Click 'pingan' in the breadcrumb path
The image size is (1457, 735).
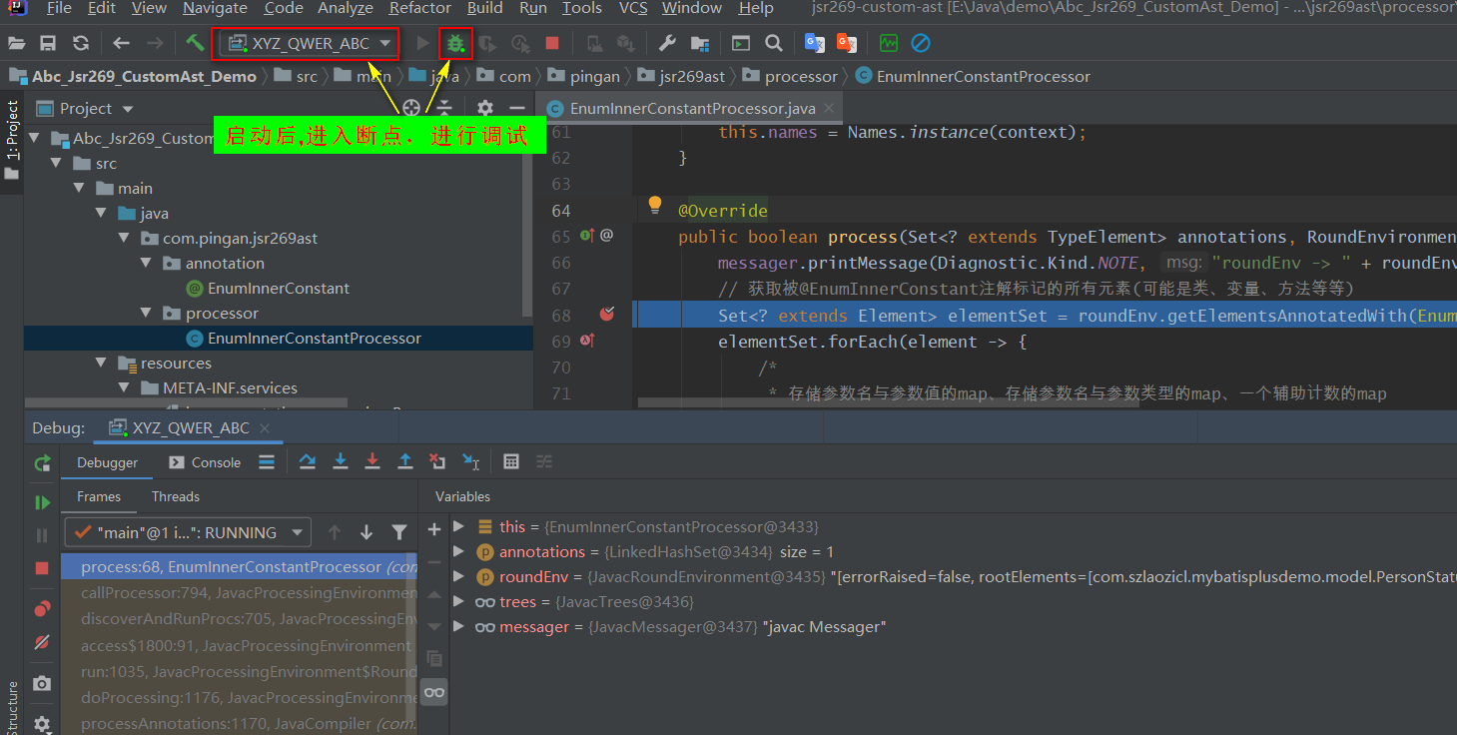click(595, 76)
